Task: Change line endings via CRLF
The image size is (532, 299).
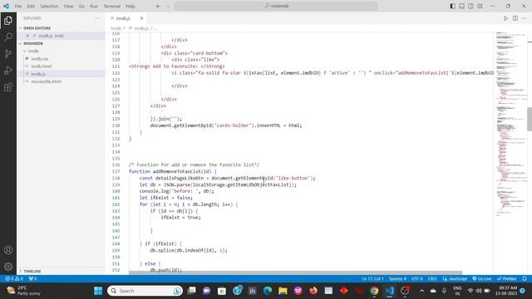Action: click(x=432, y=279)
